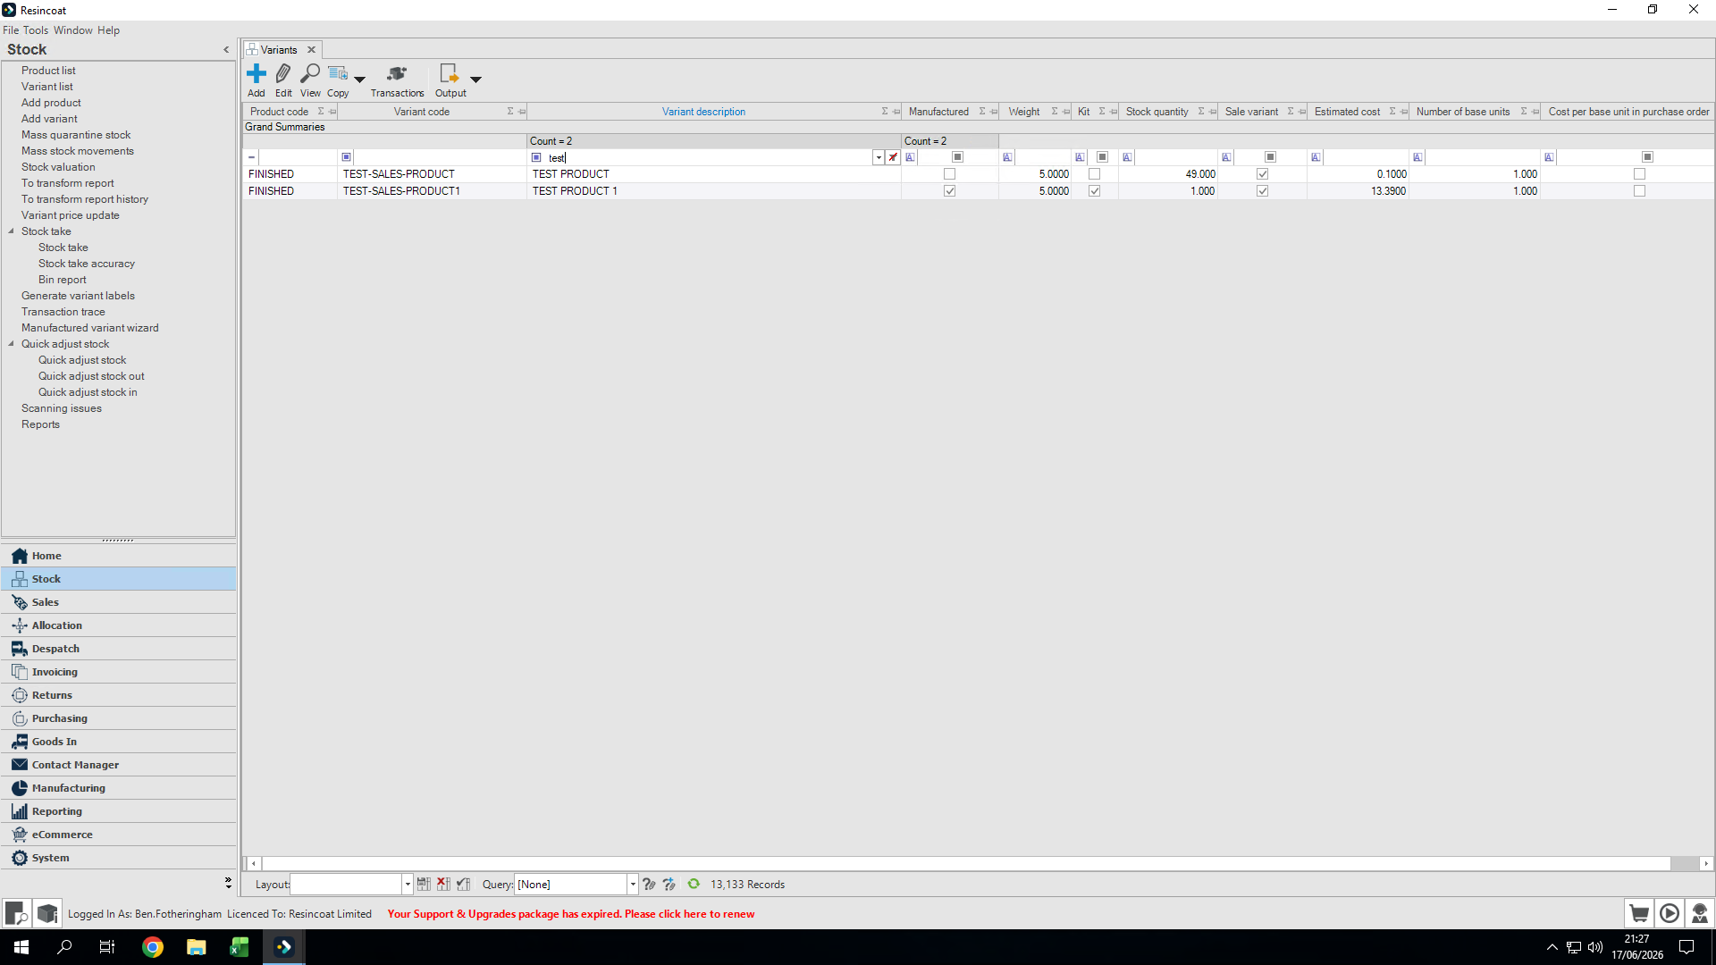Screen dimensions: 1716x965
Task: Open Copy dropdown arrow
Action: 360,80
